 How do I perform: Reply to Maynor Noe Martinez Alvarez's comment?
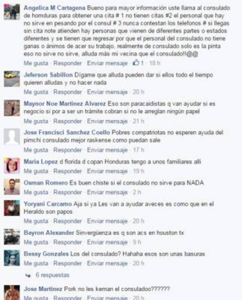68,121
